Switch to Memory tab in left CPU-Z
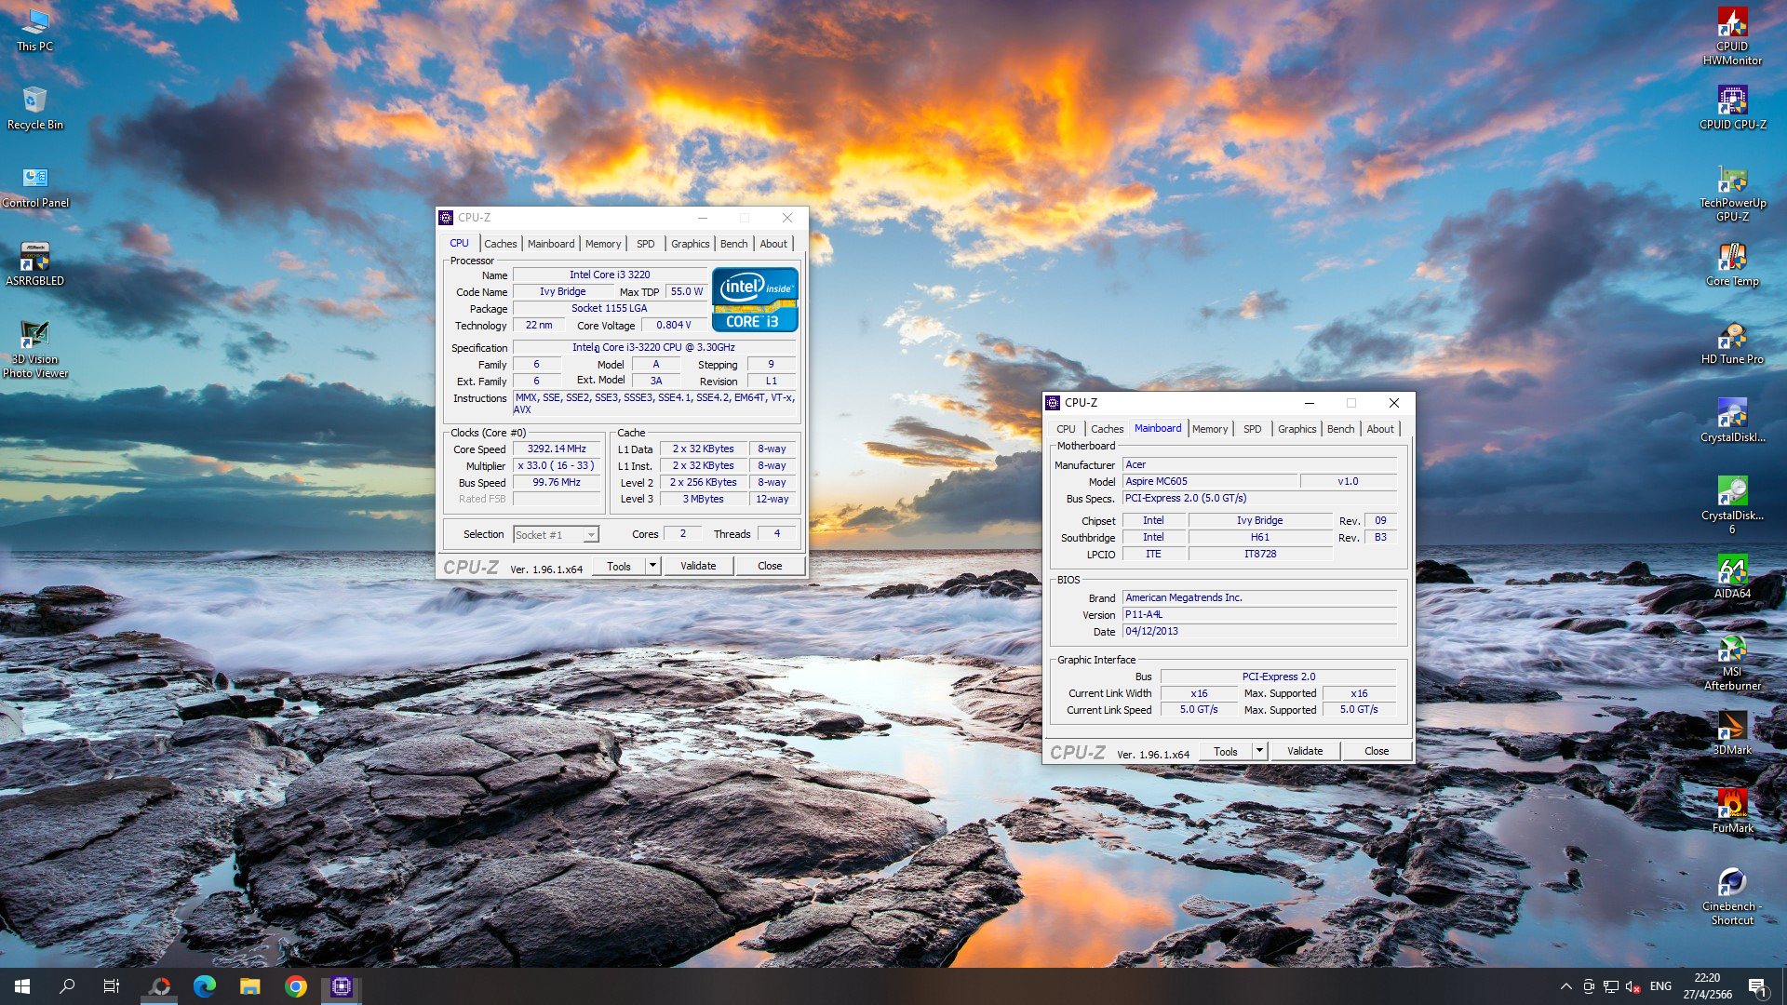The height and width of the screenshot is (1005, 1787). coord(603,244)
